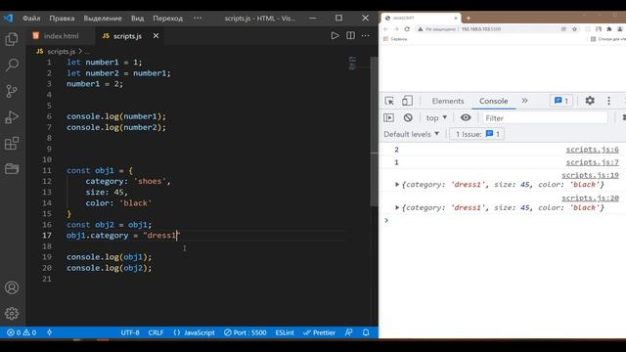626x352 pixels.
Task: Open the issues counter badge in DevTools toolbar
Action: [561, 101]
